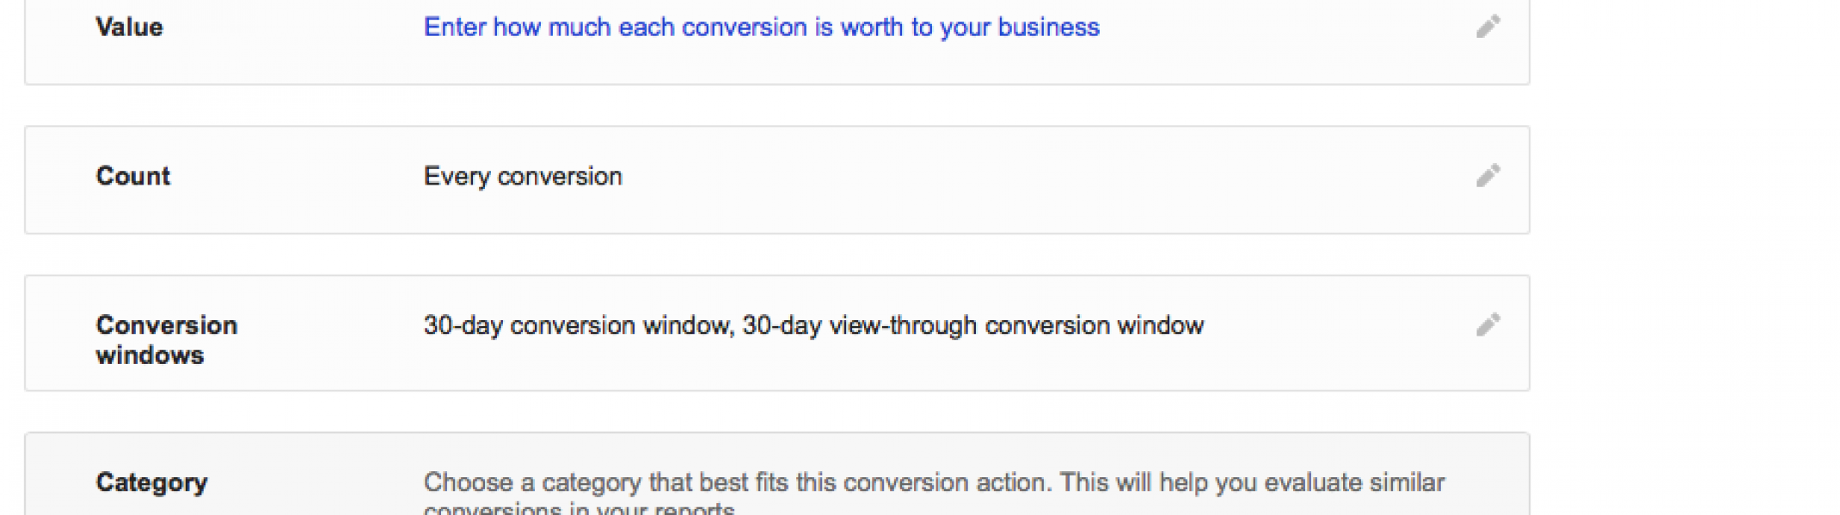Expand the Value settings row
1840x515 pixels.
click(776, 41)
